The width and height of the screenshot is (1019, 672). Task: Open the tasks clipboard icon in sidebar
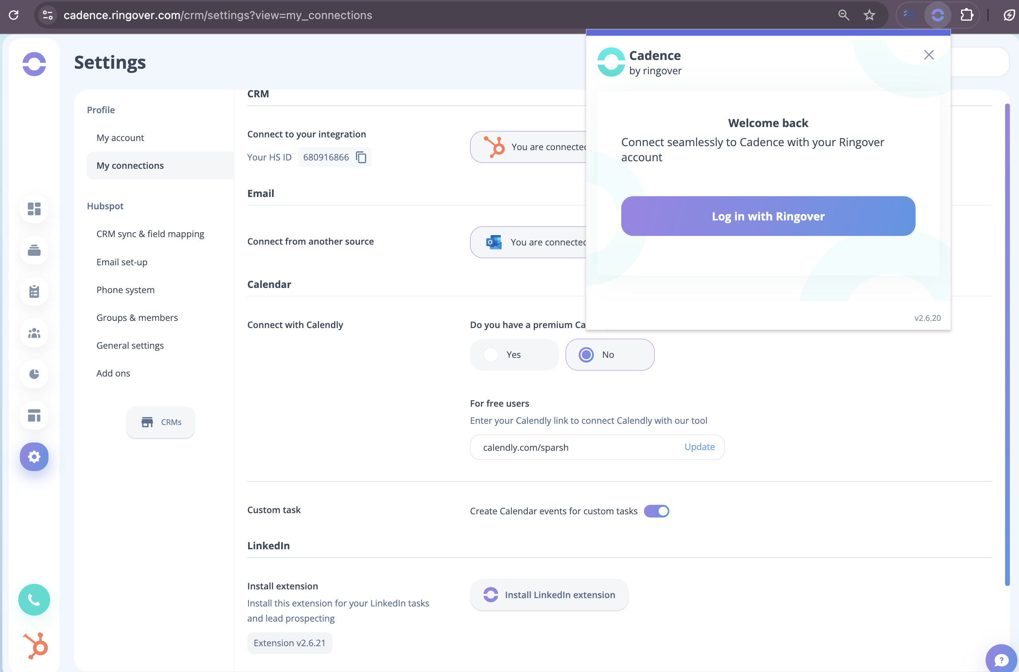coord(34,292)
